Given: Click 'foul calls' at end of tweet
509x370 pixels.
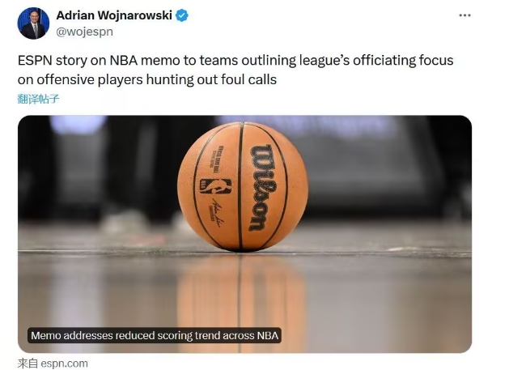Looking at the screenshot, I should pos(248,79).
